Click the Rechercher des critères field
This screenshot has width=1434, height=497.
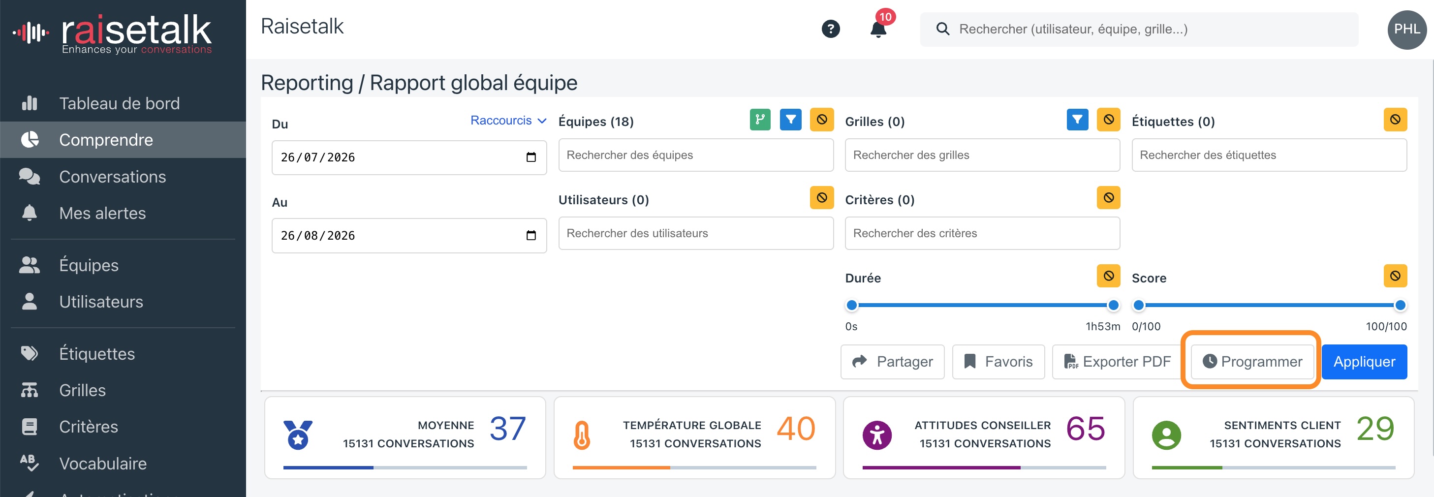982,233
